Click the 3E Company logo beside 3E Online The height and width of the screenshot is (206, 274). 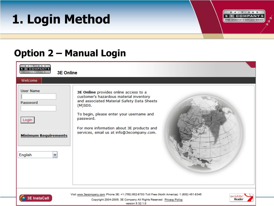coord(35,69)
